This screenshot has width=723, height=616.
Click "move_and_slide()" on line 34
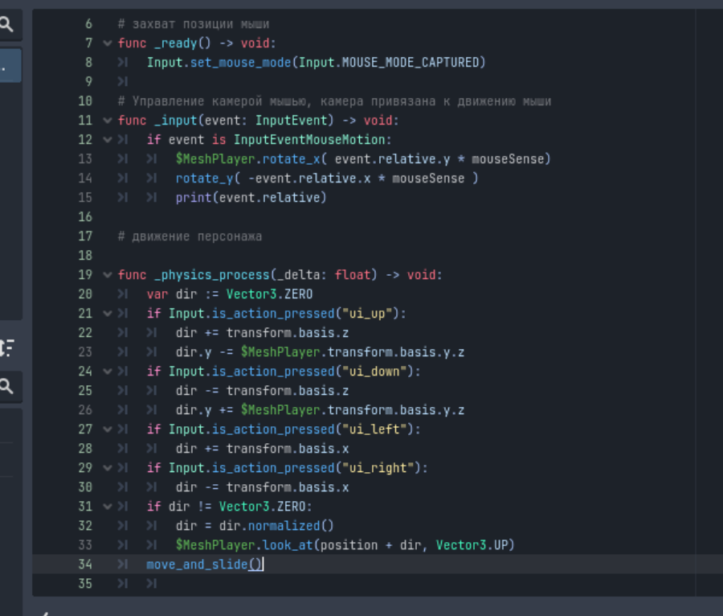pyautogui.click(x=204, y=565)
